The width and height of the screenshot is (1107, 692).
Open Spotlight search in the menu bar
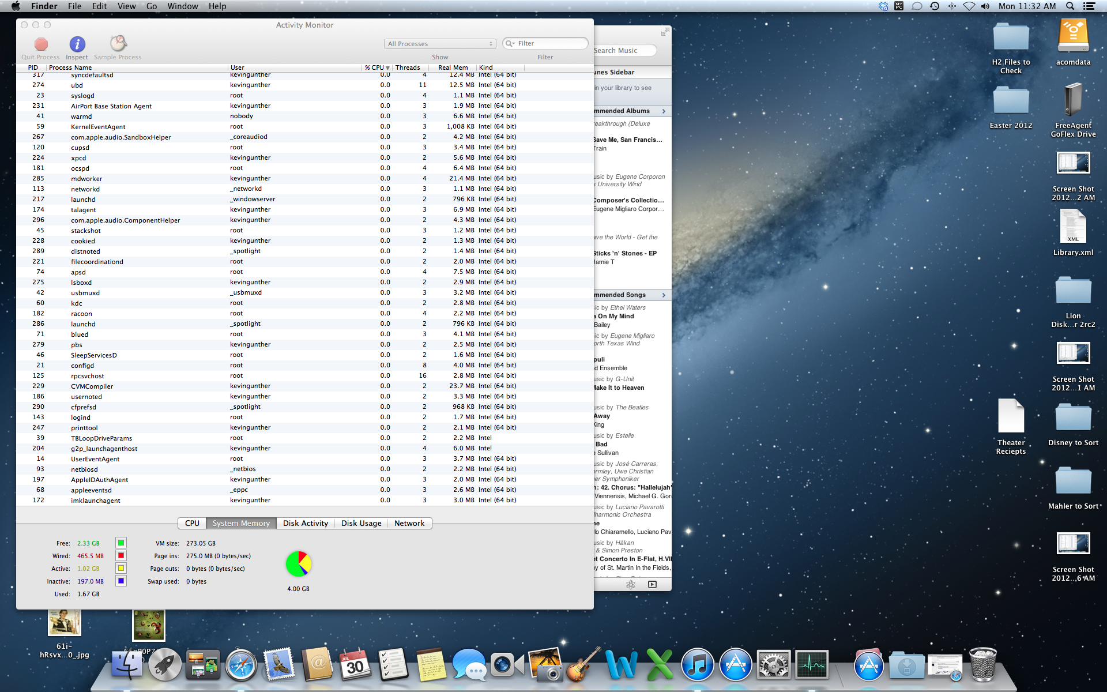(1070, 6)
